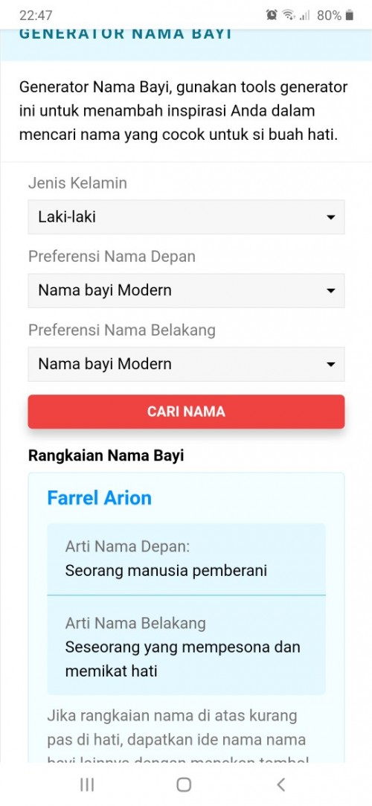Tap the battery icon in status bar
The image size is (372, 806).
pyautogui.click(x=350, y=16)
